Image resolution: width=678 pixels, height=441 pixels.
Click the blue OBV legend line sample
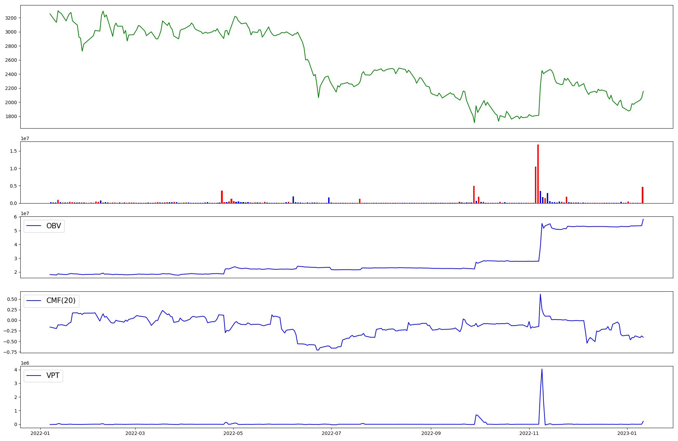click(34, 226)
